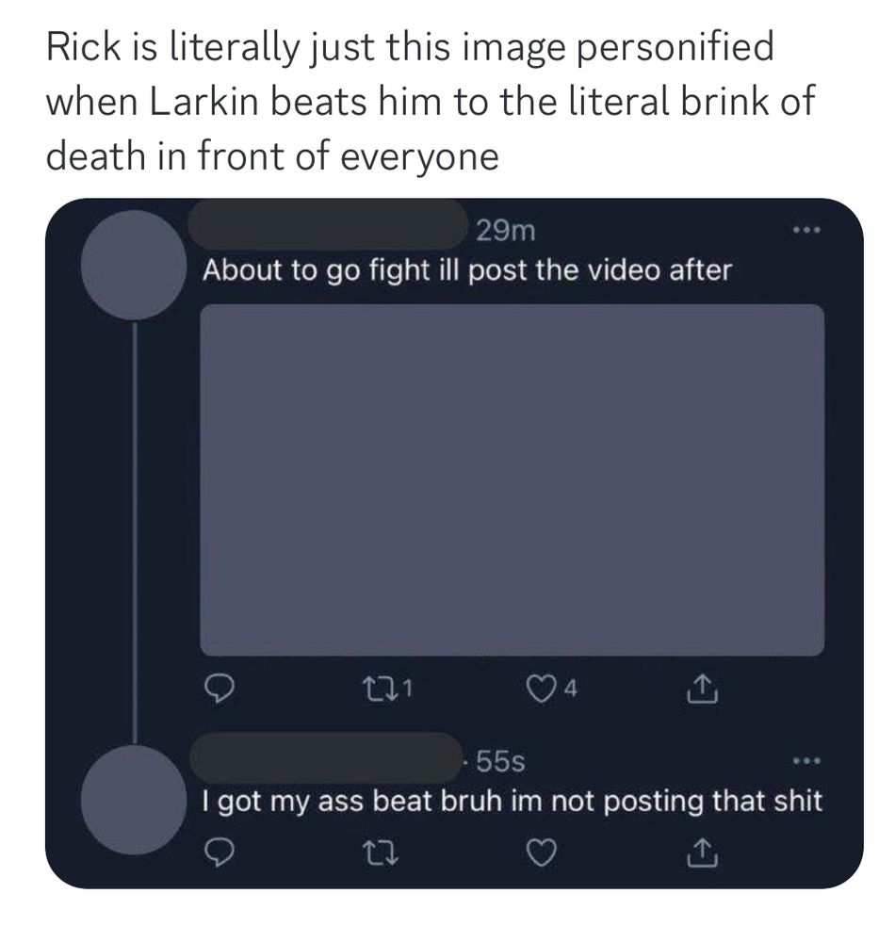Open the blurred media attachment
The height and width of the screenshot is (942, 895).
pyautogui.click(x=512, y=479)
